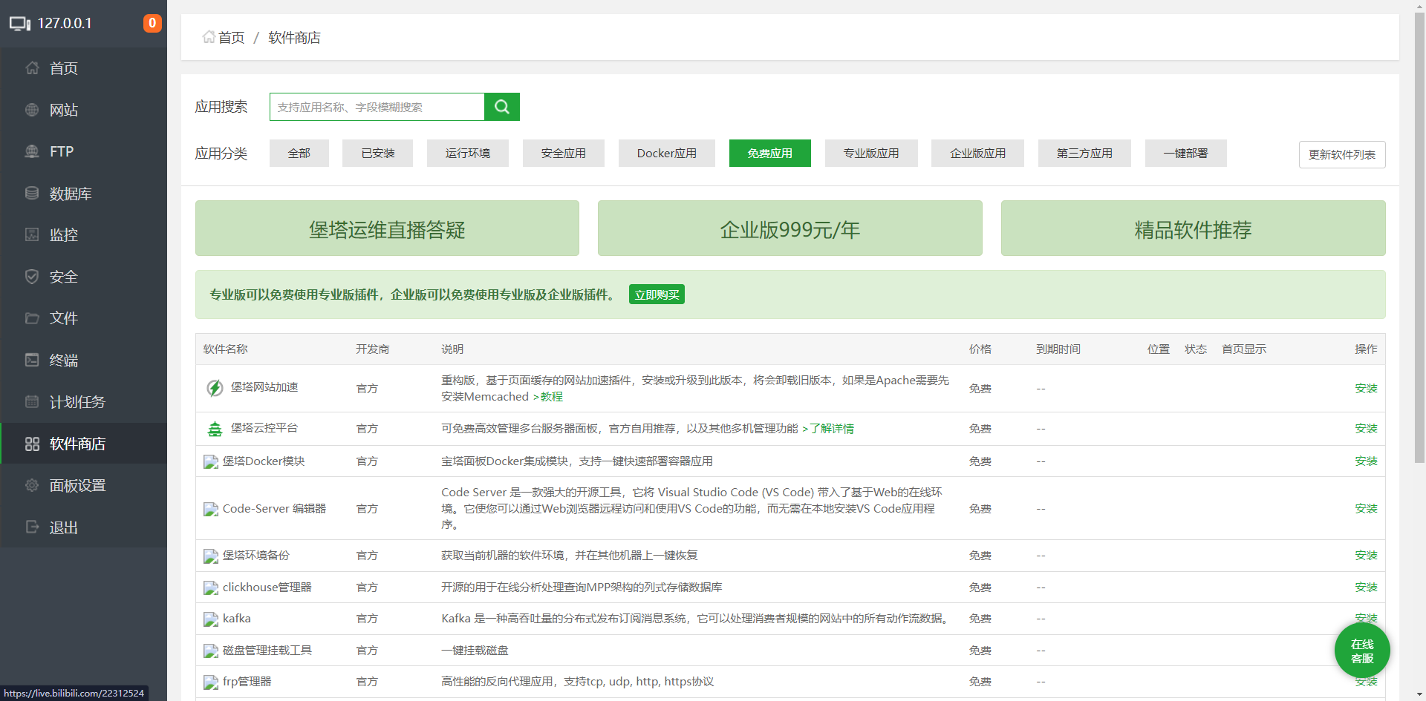
Task: Click the 数据库 database icon in sidebar
Action: point(32,193)
